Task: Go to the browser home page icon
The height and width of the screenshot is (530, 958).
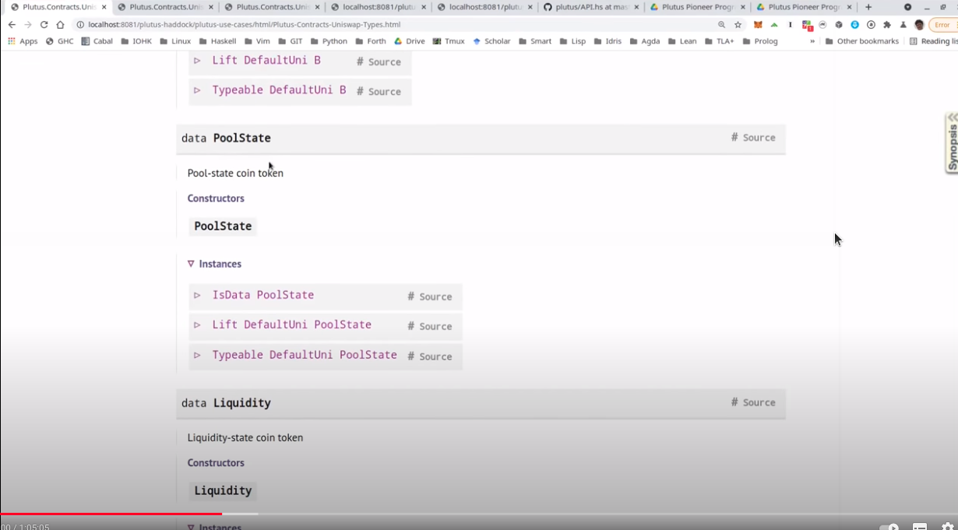Action: tap(61, 25)
